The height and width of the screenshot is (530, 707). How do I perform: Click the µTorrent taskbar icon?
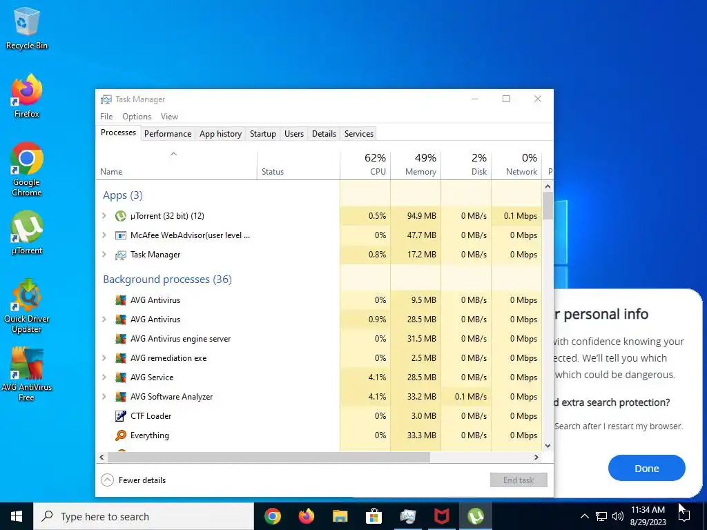tap(475, 516)
